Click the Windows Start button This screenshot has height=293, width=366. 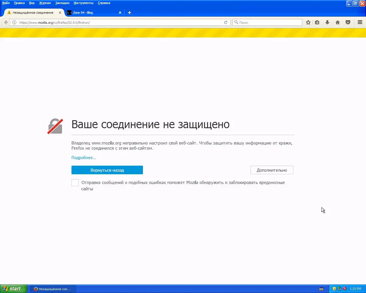click(14, 289)
